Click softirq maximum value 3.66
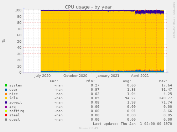The height and width of the screenshot is (132, 177). pos(168,111)
